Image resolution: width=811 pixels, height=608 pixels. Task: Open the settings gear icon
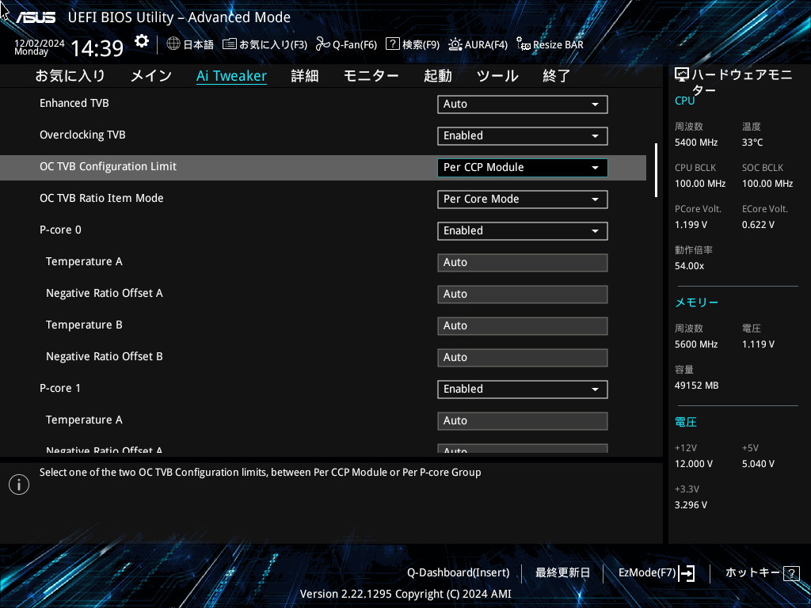[x=141, y=41]
